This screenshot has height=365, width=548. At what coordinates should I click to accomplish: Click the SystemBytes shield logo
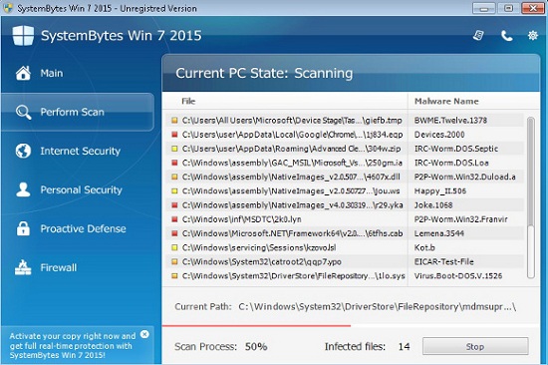coord(23,35)
